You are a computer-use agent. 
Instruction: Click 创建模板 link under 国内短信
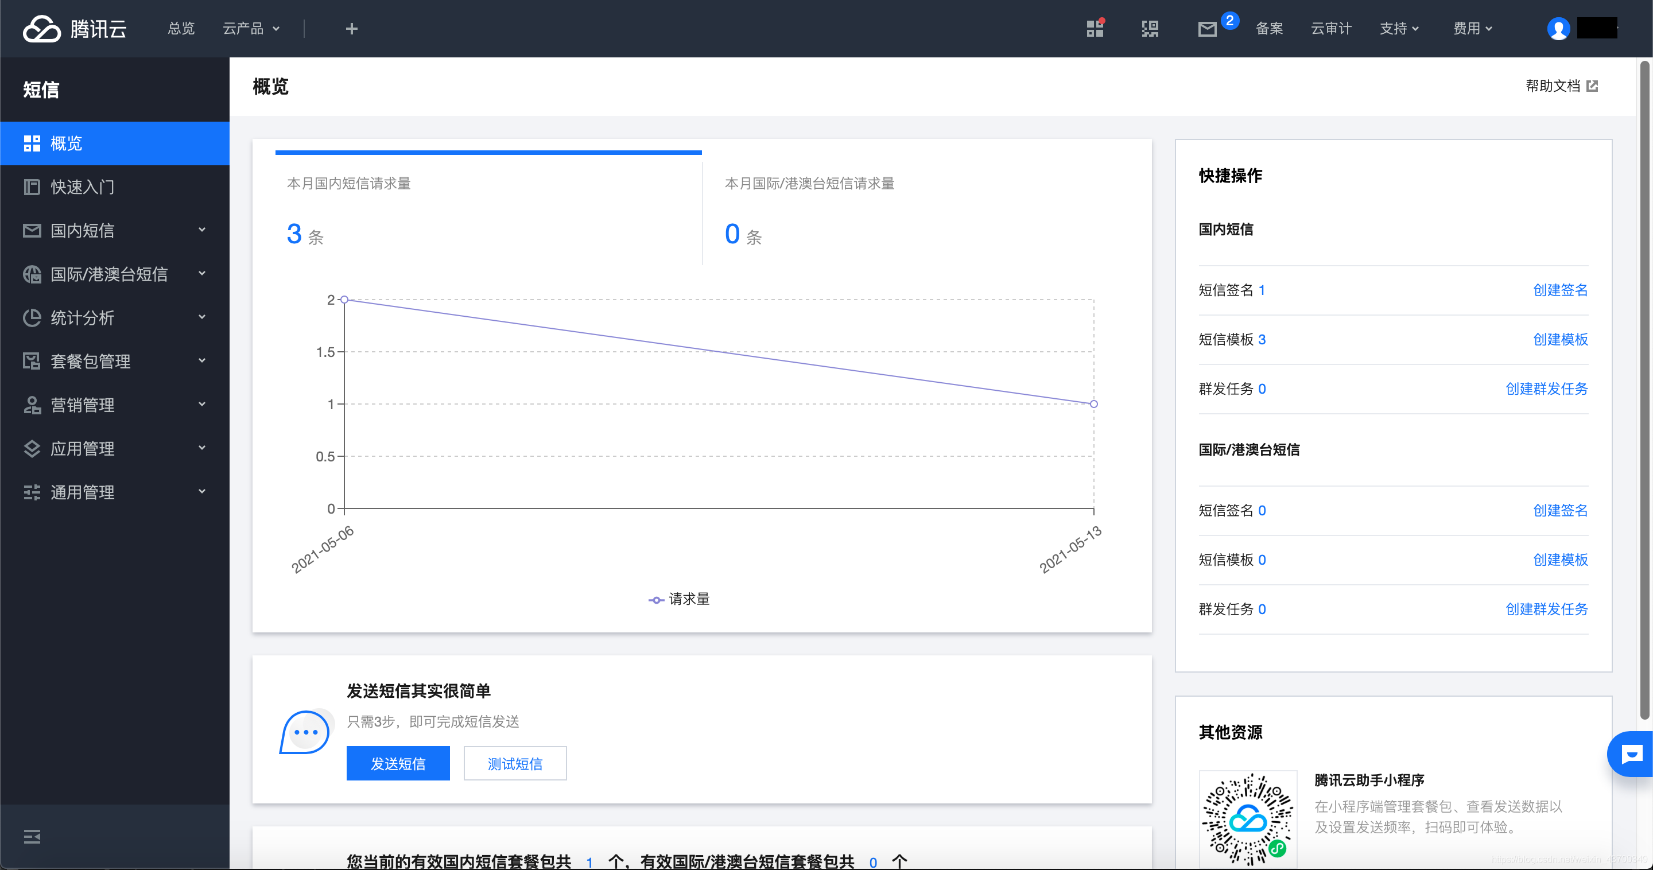click(x=1560, y=339)
